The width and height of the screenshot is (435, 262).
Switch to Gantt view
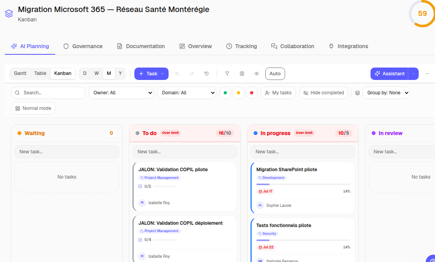click(x=20, y=73)
